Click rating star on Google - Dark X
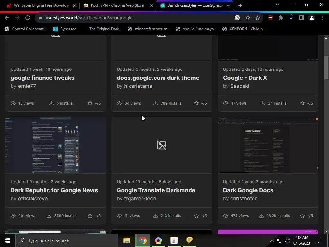Image resolution: width=329 pixels, height=247 pixels. [x=302, y=103]
